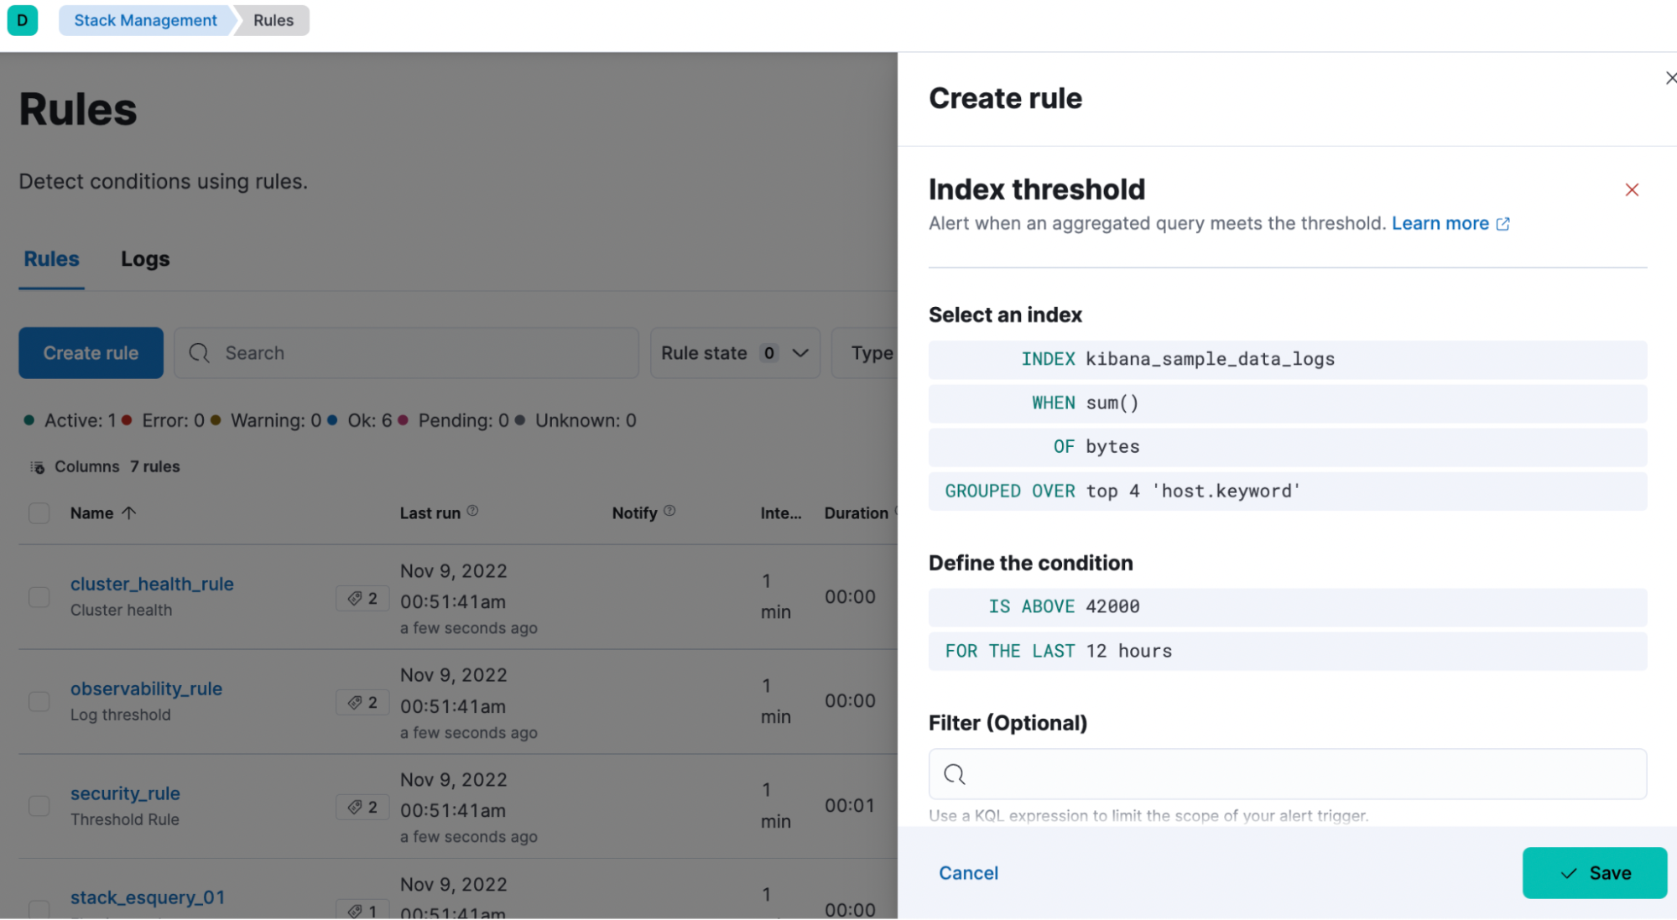
Task: Click the magnifier icon in the rules search bar
Action: tap(199, 353)
